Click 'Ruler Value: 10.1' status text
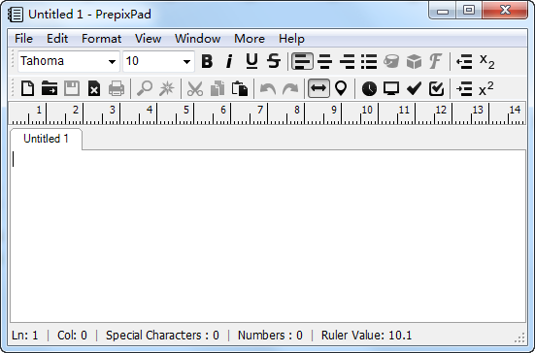This screenshot has width=535, height=353. pos(366,336)
